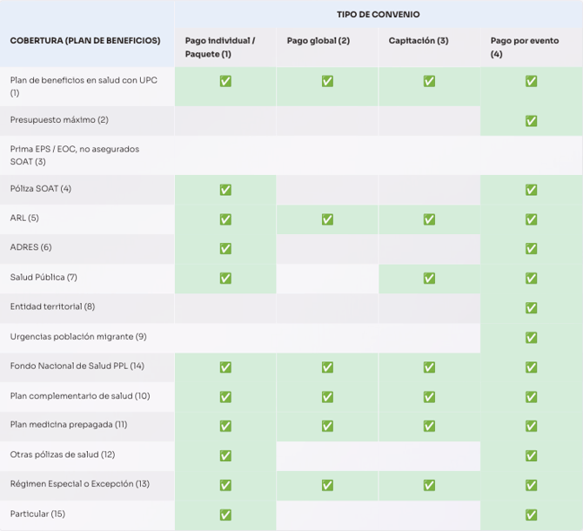Click the Plan complementario Pago global checkmark
Screen dimensions: 583x531
(x=327, y=397)
